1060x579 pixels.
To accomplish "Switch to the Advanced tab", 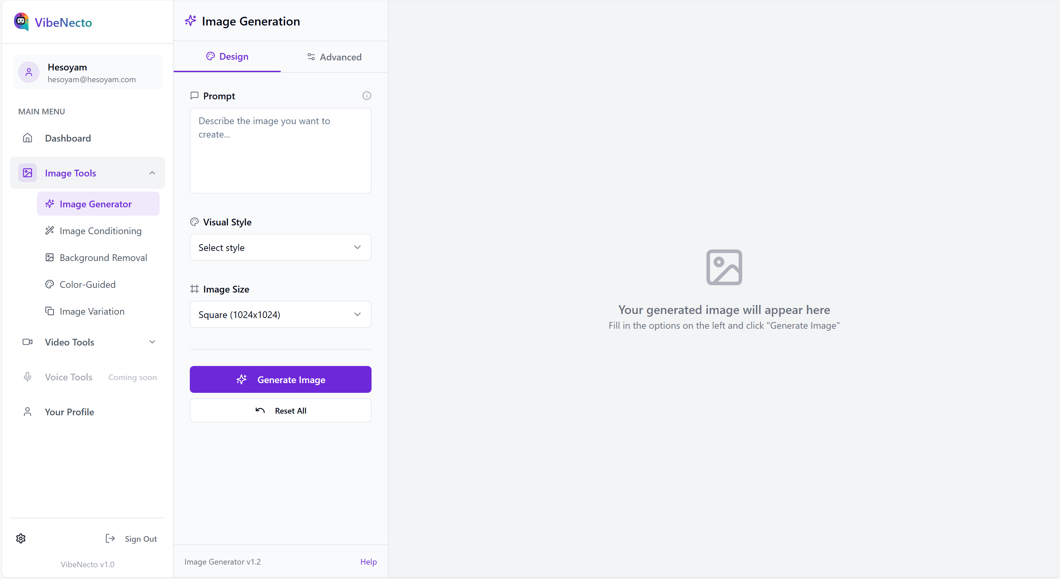I will 334,57.
